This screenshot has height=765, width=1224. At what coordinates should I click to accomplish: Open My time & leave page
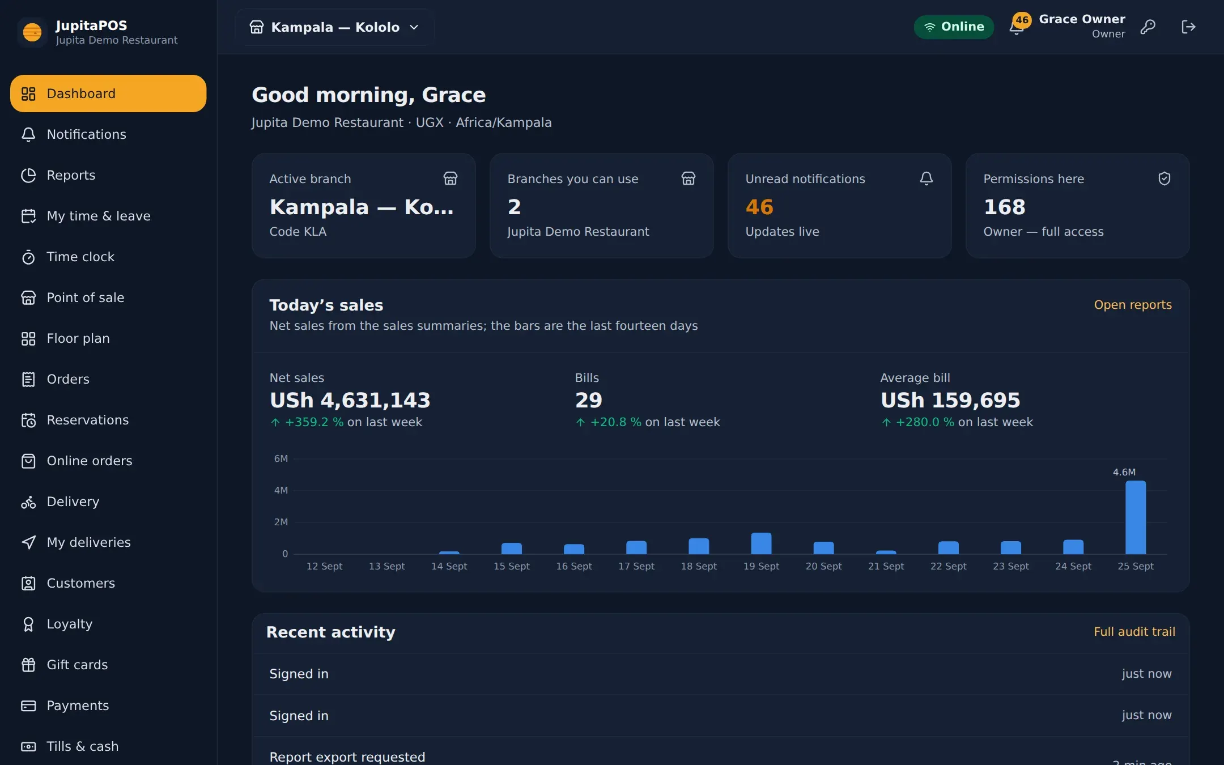[108, 216]
